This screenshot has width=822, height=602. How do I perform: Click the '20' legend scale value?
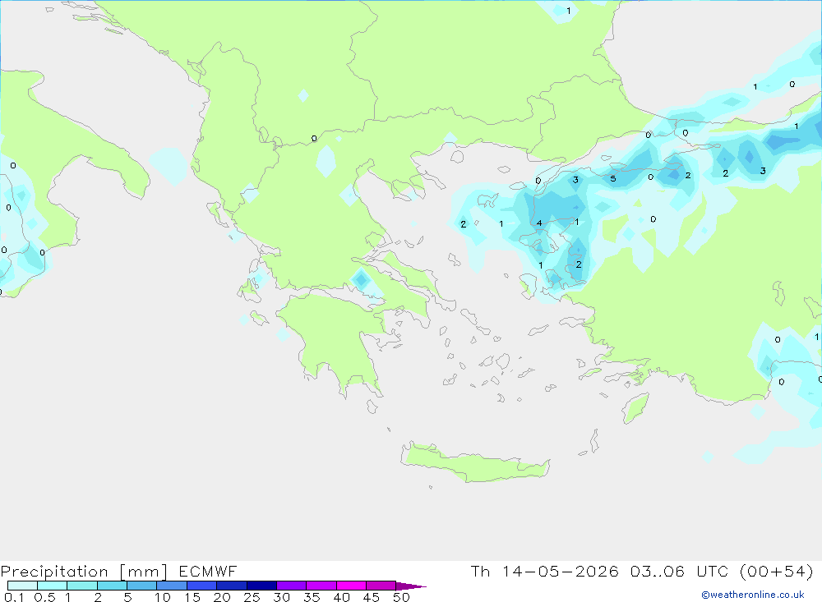tap(222, 597)
